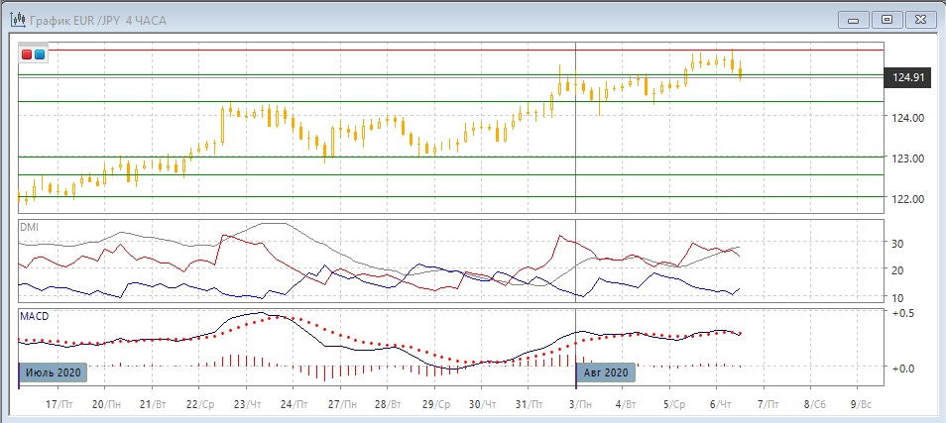Select the DMI indicator label
The height and width of the screenshot is (423, 946).
30,227
